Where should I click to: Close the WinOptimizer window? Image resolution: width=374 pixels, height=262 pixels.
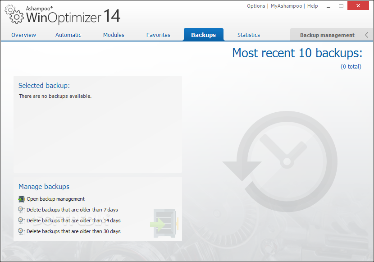[x=358, y=6]
